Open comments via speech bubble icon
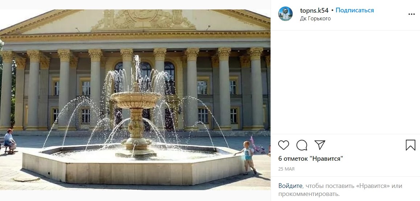This screenshot has height=201, width=420. (x=302, y=145)
